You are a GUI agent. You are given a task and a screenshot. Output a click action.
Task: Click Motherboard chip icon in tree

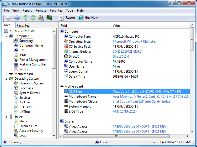coord(11,74)
